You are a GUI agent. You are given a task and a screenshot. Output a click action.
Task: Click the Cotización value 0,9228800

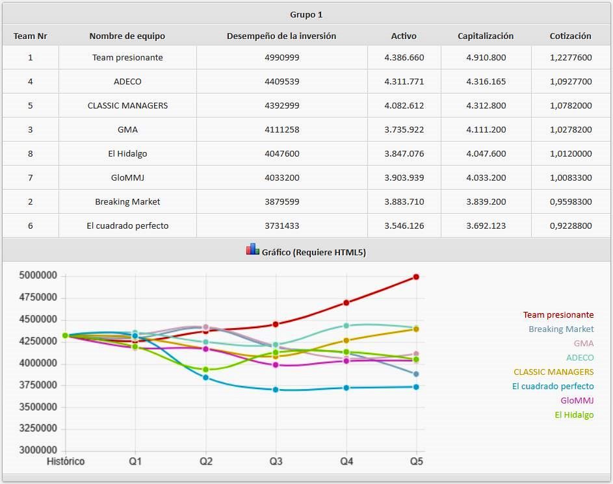click(571, 226)
